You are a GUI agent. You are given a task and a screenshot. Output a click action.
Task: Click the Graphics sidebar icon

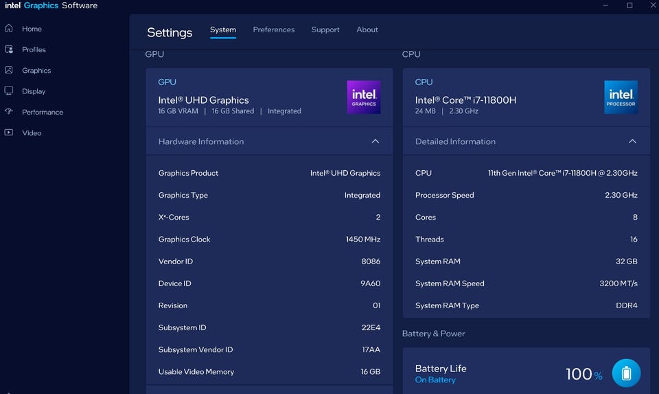click(x=9, y=70)
